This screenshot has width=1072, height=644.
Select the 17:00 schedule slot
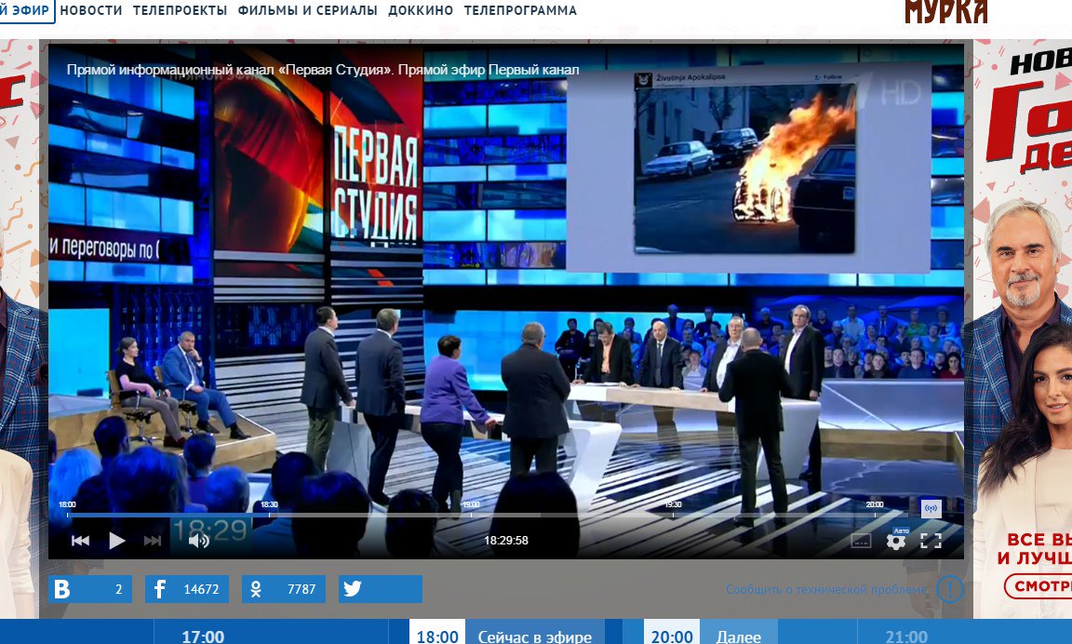pos(202,636)
